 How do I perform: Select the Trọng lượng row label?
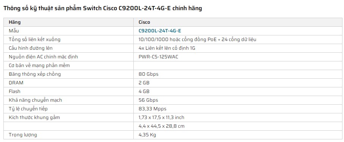pyautogui.click(x=23, y=135)
